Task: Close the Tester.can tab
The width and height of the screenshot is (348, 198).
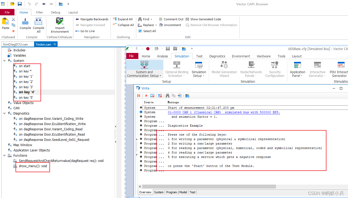Action: (x=55, y=44)
